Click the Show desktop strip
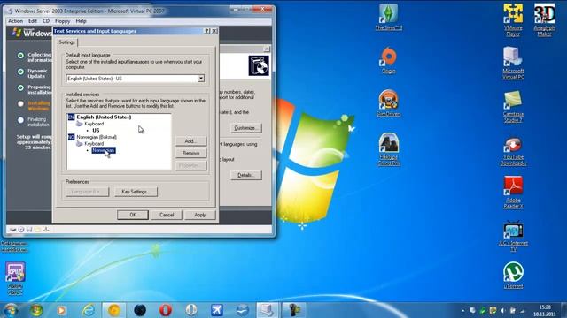567x318 pixels. [564, 310]
